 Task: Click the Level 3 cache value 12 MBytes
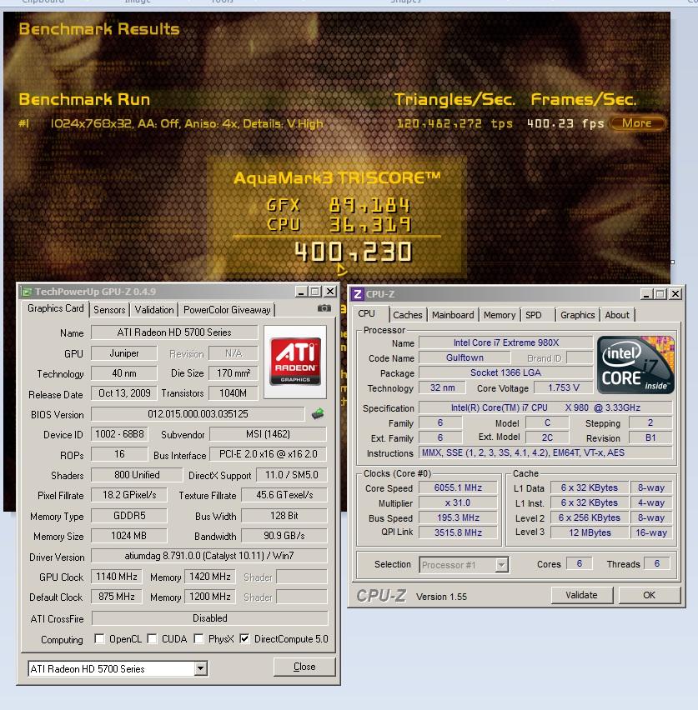pos(590,532)
